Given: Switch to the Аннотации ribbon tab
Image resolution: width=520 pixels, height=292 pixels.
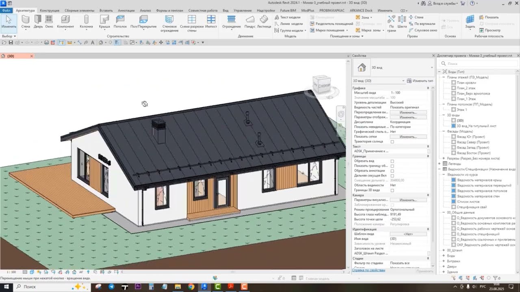Looking at the screenshot, I should 126,10.
